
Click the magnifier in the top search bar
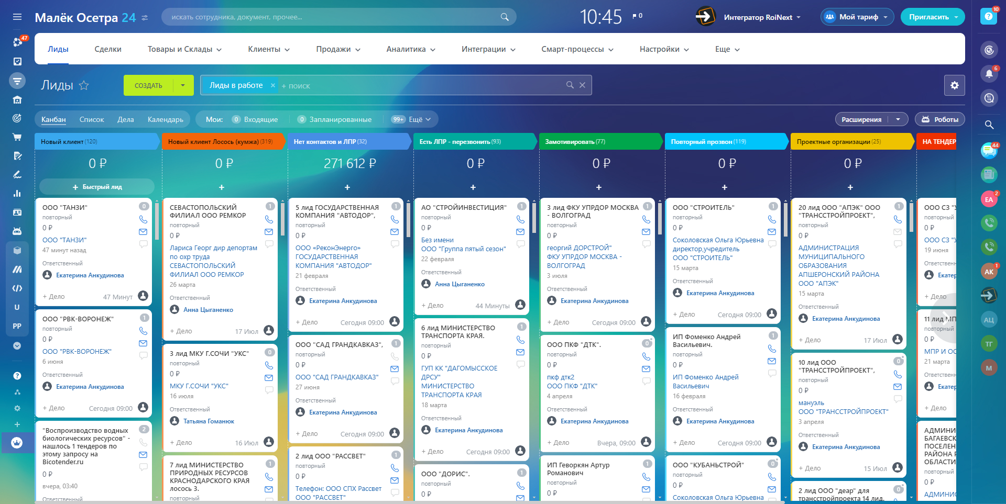tap(505, 17)
